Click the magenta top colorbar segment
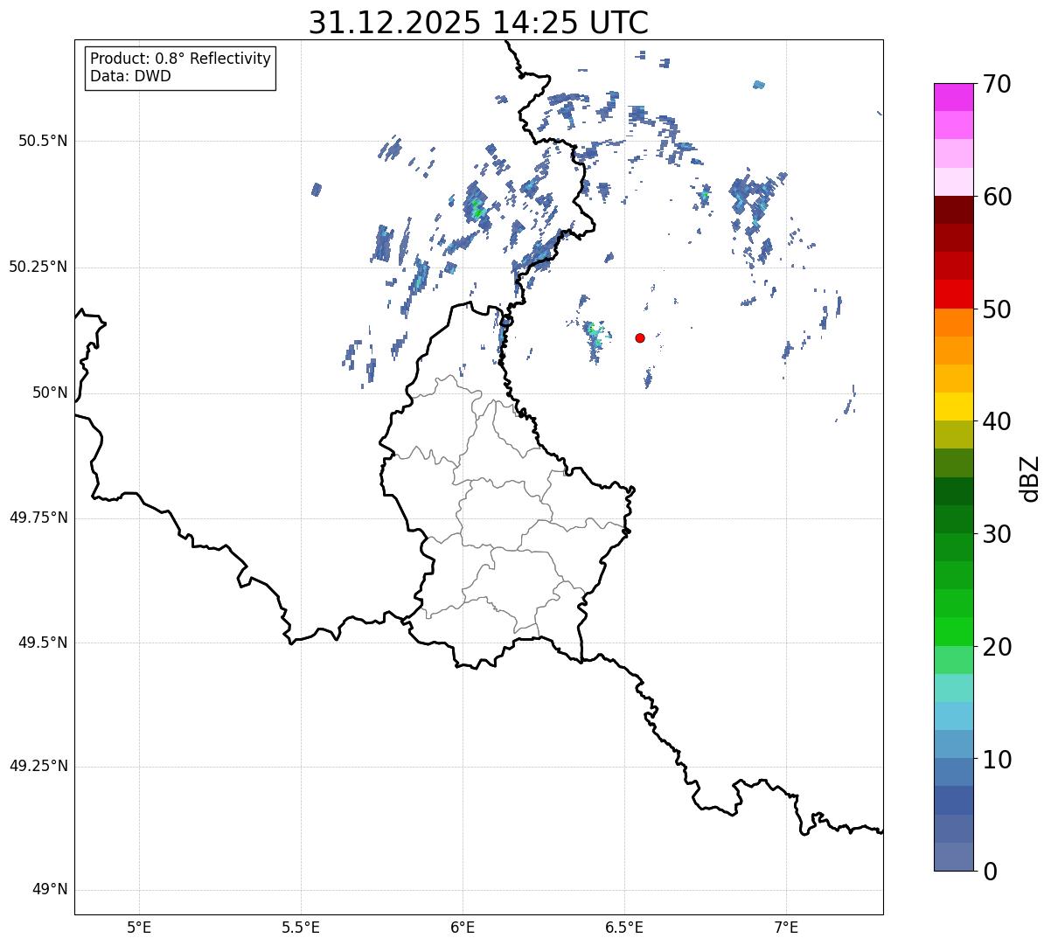This screenshot has width=1051, height=945. (x=954, y=97)
